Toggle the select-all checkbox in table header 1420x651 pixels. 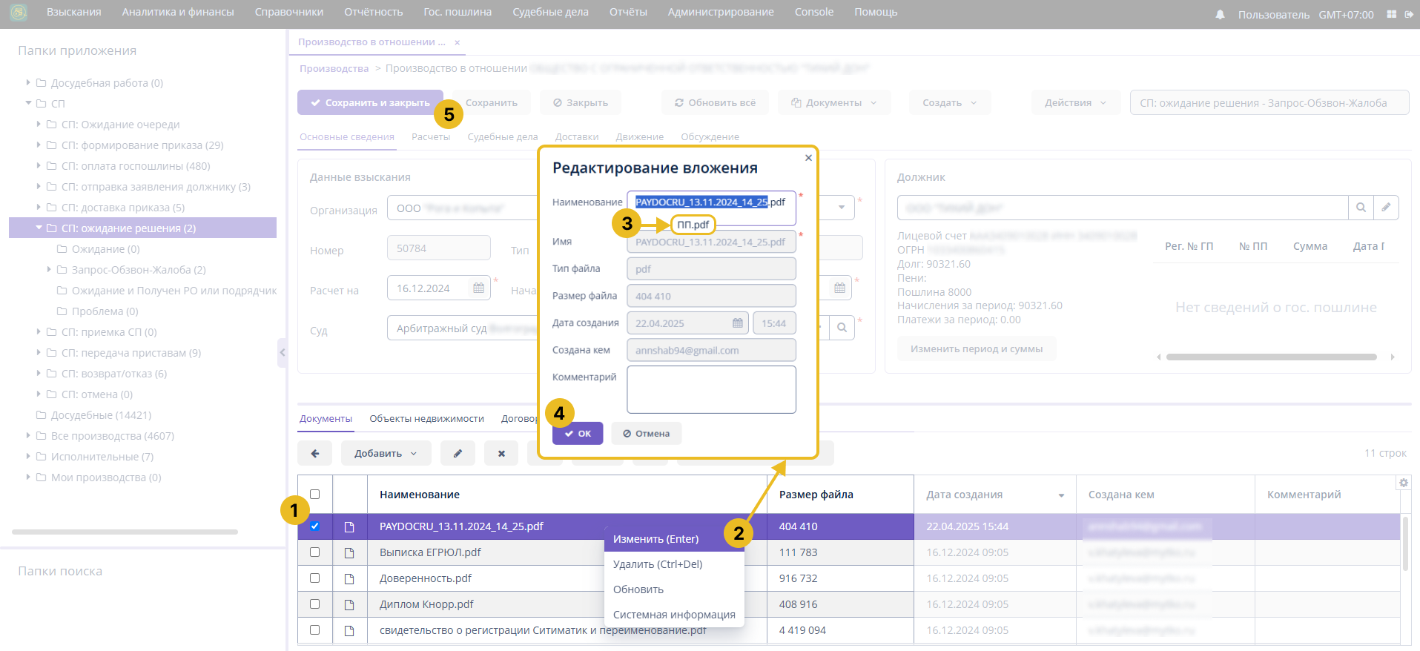pos(315,495)
